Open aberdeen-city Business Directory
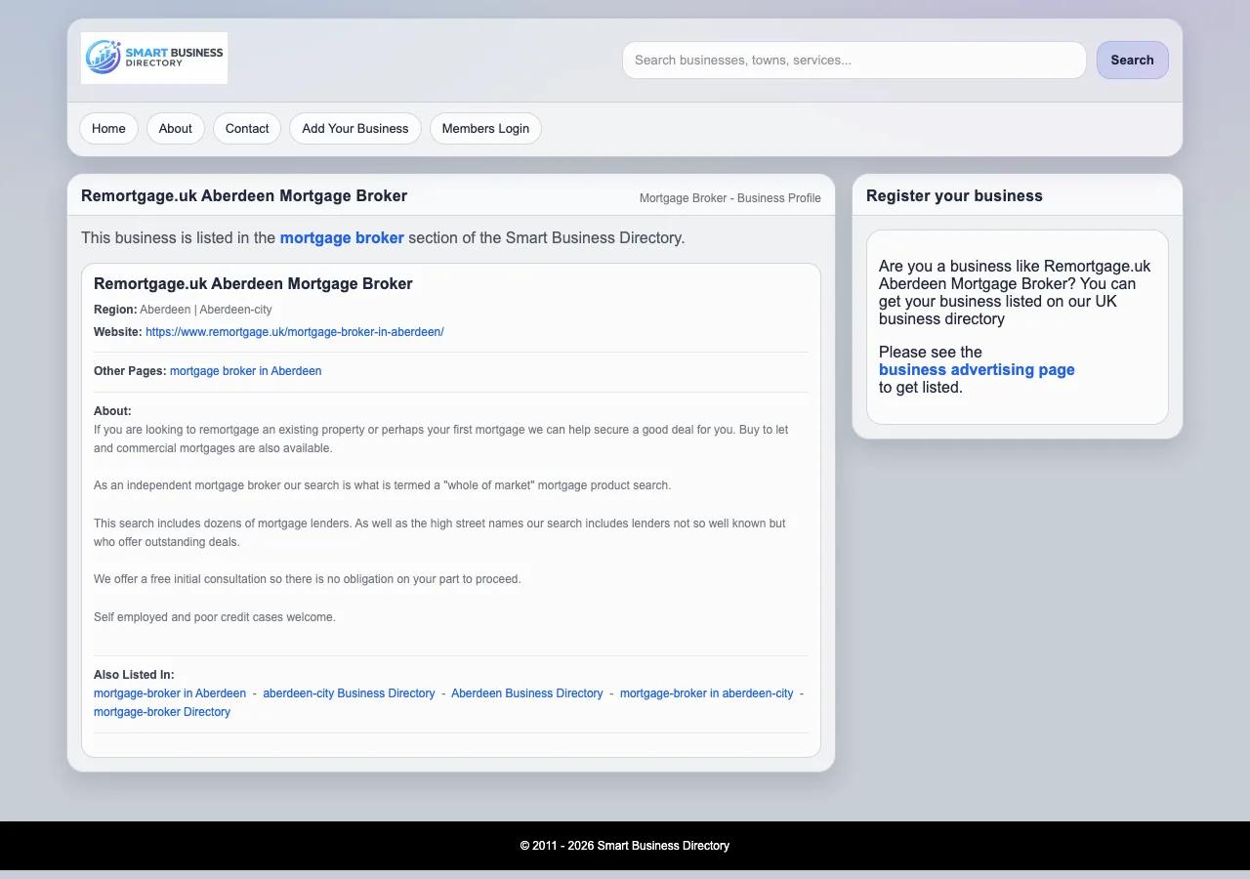 pos(349,692)
